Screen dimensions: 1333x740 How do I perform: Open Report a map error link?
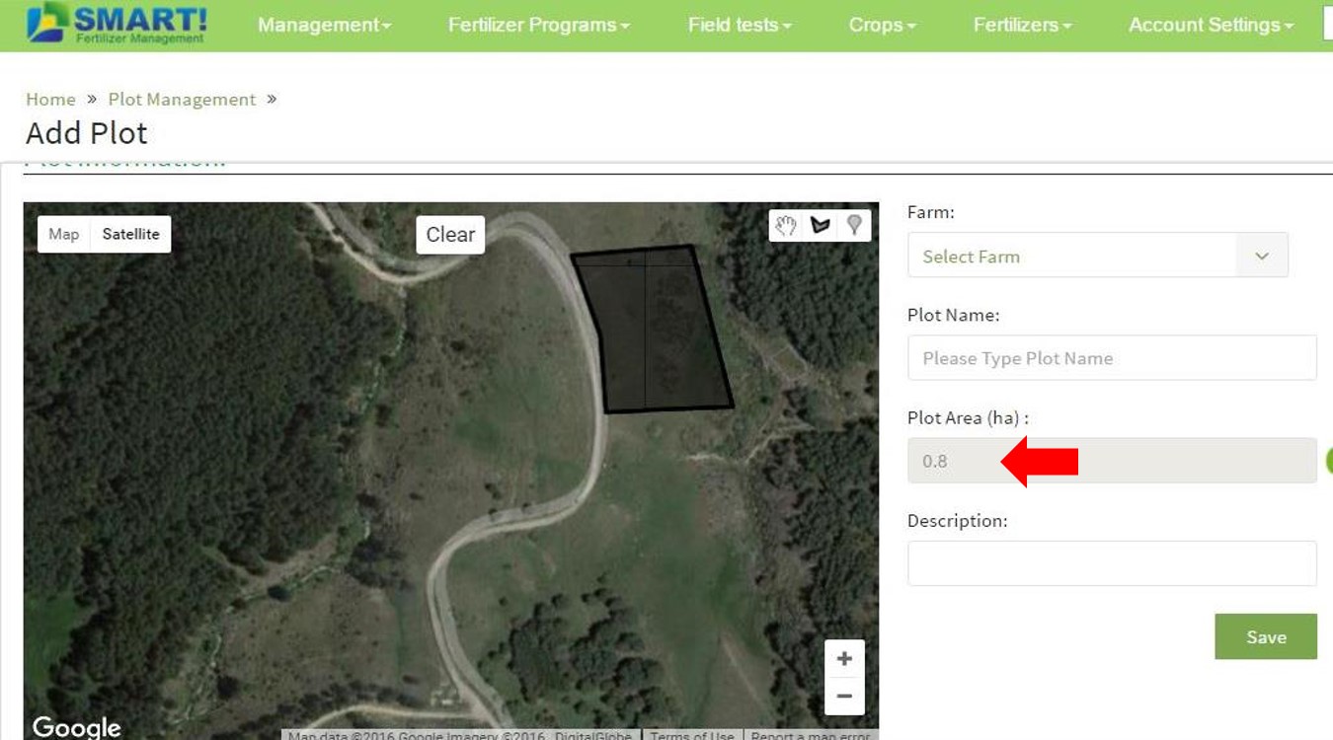click(811, 735)
